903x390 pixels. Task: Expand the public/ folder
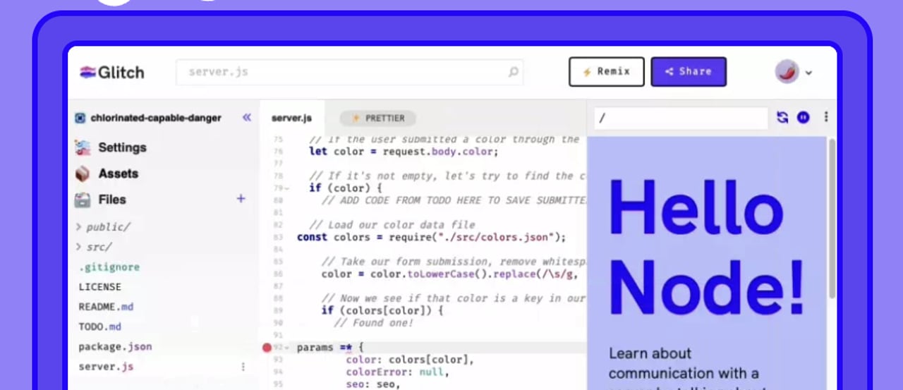tap(104, 227)
